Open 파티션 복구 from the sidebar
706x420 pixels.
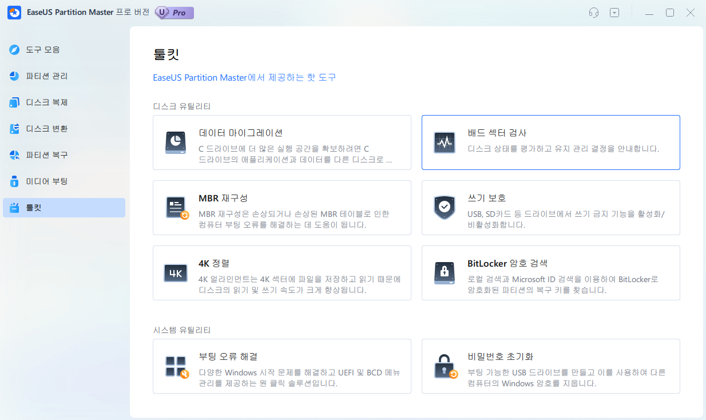pos(46,155)
